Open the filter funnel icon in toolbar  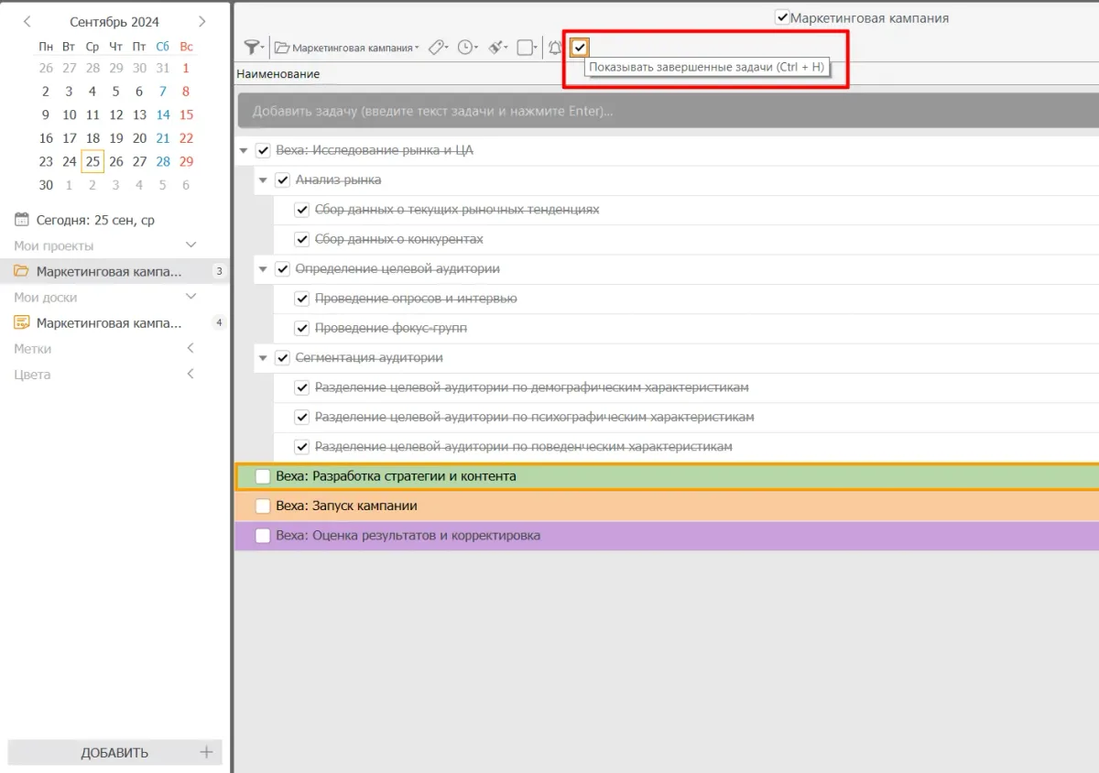coord(252,48)
